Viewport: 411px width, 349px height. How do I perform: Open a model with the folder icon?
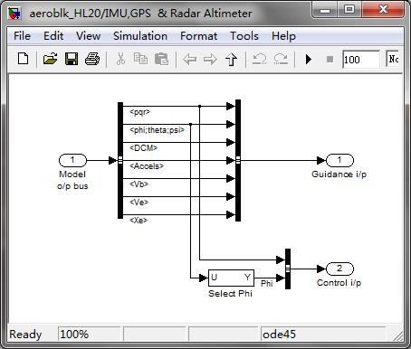point(50,59)
